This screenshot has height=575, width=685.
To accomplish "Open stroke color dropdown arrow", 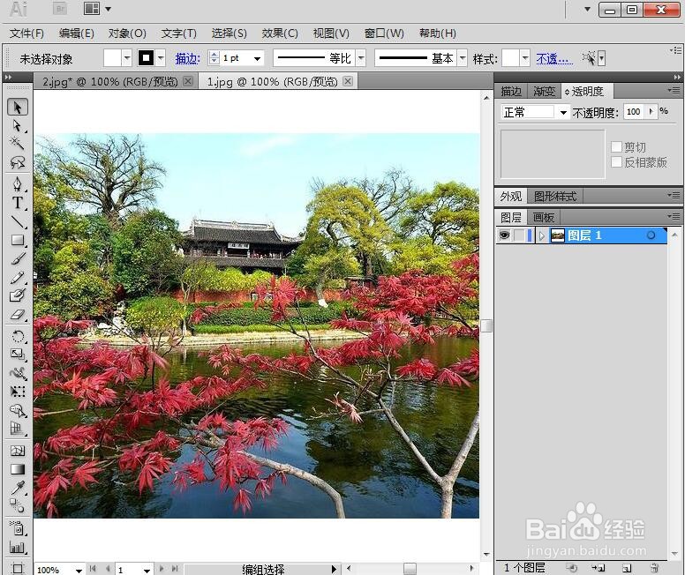I will click(161, 58).
